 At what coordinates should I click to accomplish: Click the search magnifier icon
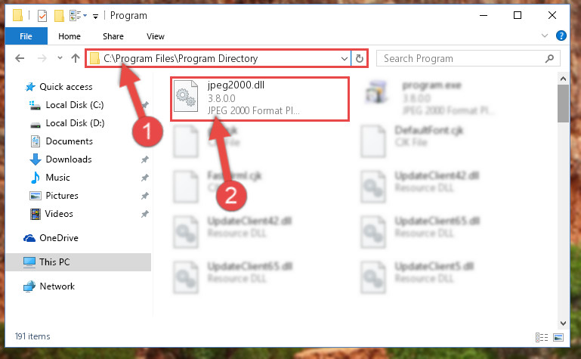[549, 58]
